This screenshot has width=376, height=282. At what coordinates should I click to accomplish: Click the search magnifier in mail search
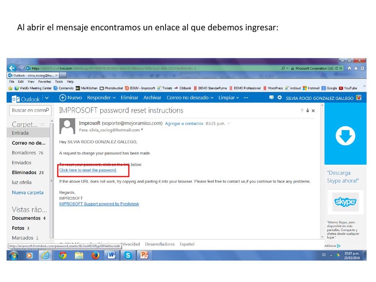(x=47, y=110)
